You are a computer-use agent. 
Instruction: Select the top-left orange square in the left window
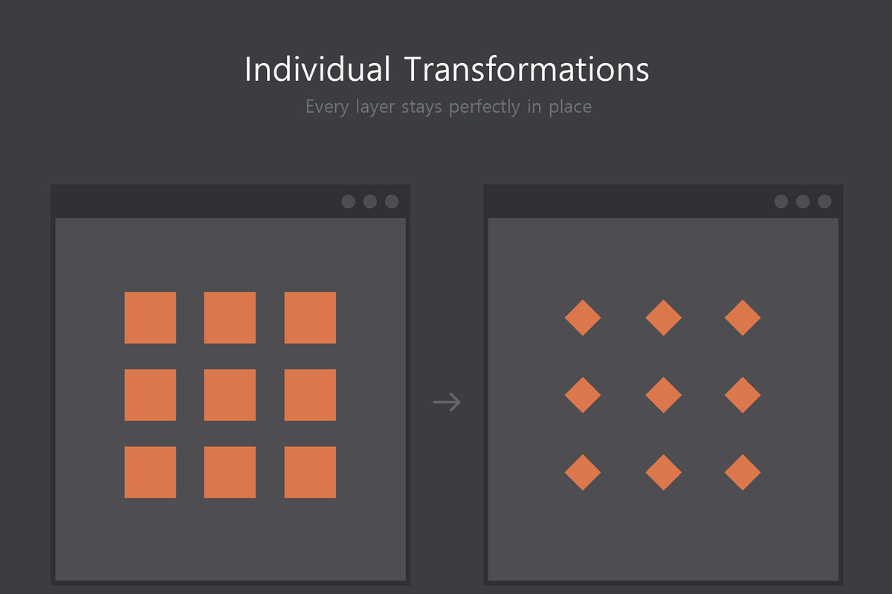pos(150,316)
